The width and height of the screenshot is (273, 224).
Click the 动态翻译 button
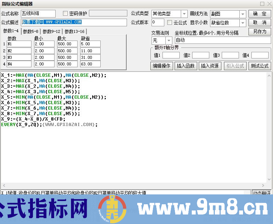262,192
